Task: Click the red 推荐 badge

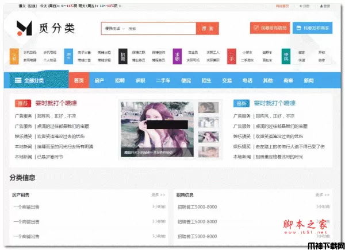Action: (x=23, y=103)
